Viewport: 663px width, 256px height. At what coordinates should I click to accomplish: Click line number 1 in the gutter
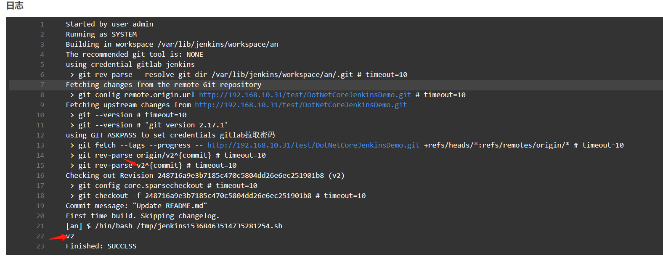pos(42,24)
